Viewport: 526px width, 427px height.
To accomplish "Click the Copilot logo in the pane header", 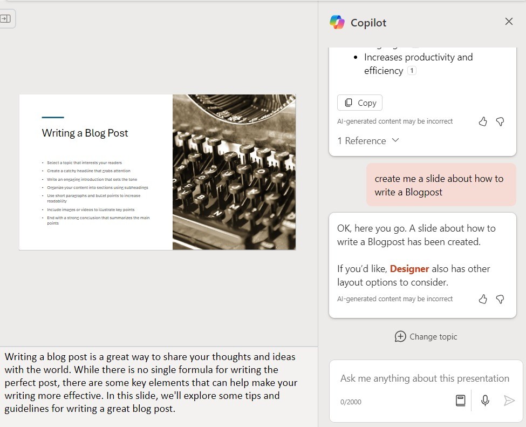I will tap(337, 22).
